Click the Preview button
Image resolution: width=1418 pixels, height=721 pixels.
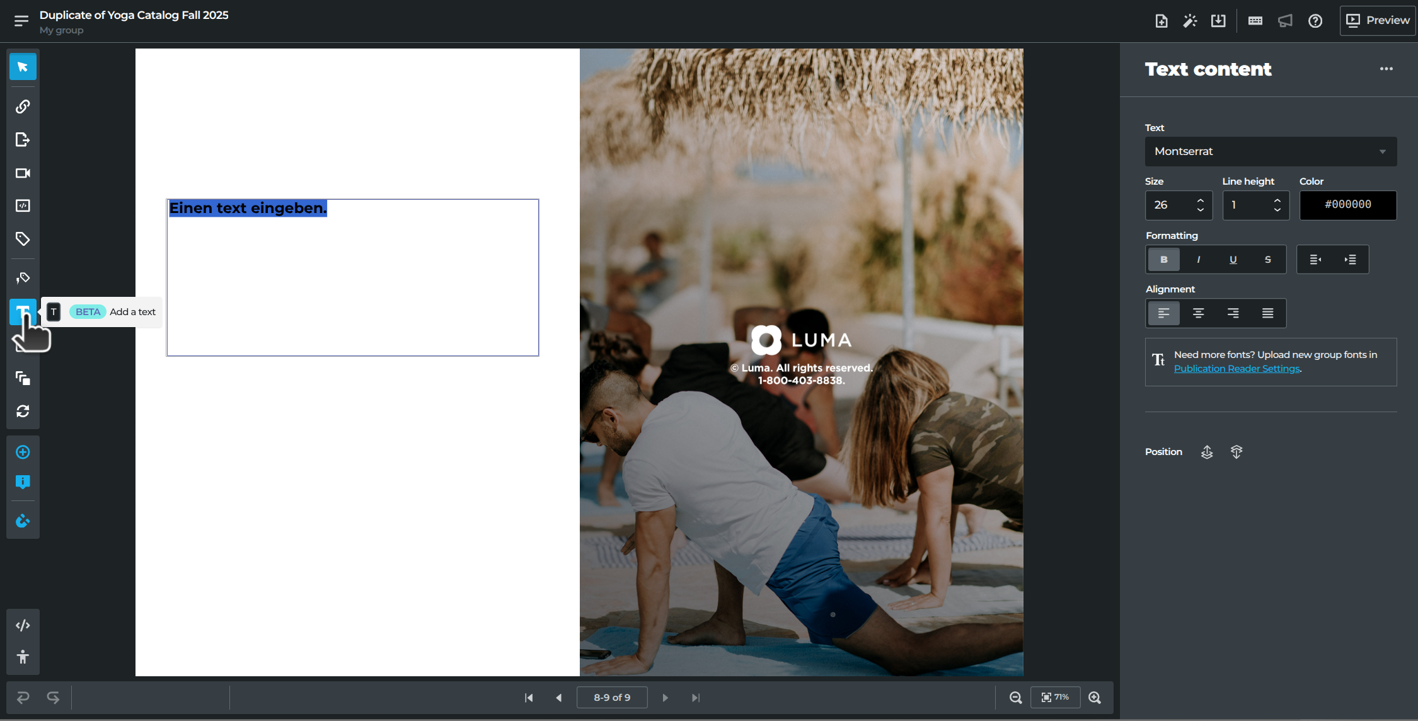coord(1378,21)
